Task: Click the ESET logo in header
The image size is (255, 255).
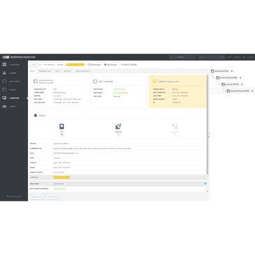Action: pyautogui.click(x=6, y=57)
